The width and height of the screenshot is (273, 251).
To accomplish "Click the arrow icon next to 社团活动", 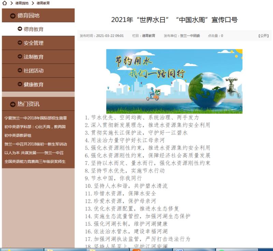I will 20,71.
